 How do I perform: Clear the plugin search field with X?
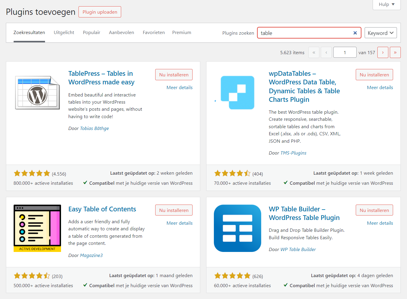tap(355, 33)
